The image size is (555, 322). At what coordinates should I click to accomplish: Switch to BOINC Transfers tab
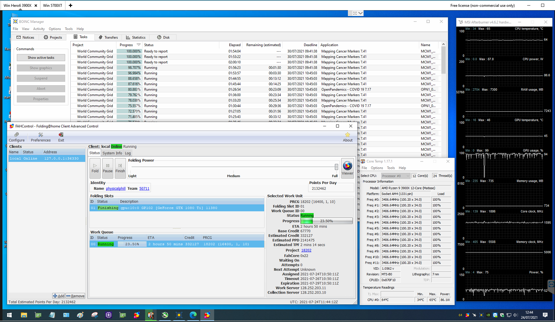click(108, 37)
